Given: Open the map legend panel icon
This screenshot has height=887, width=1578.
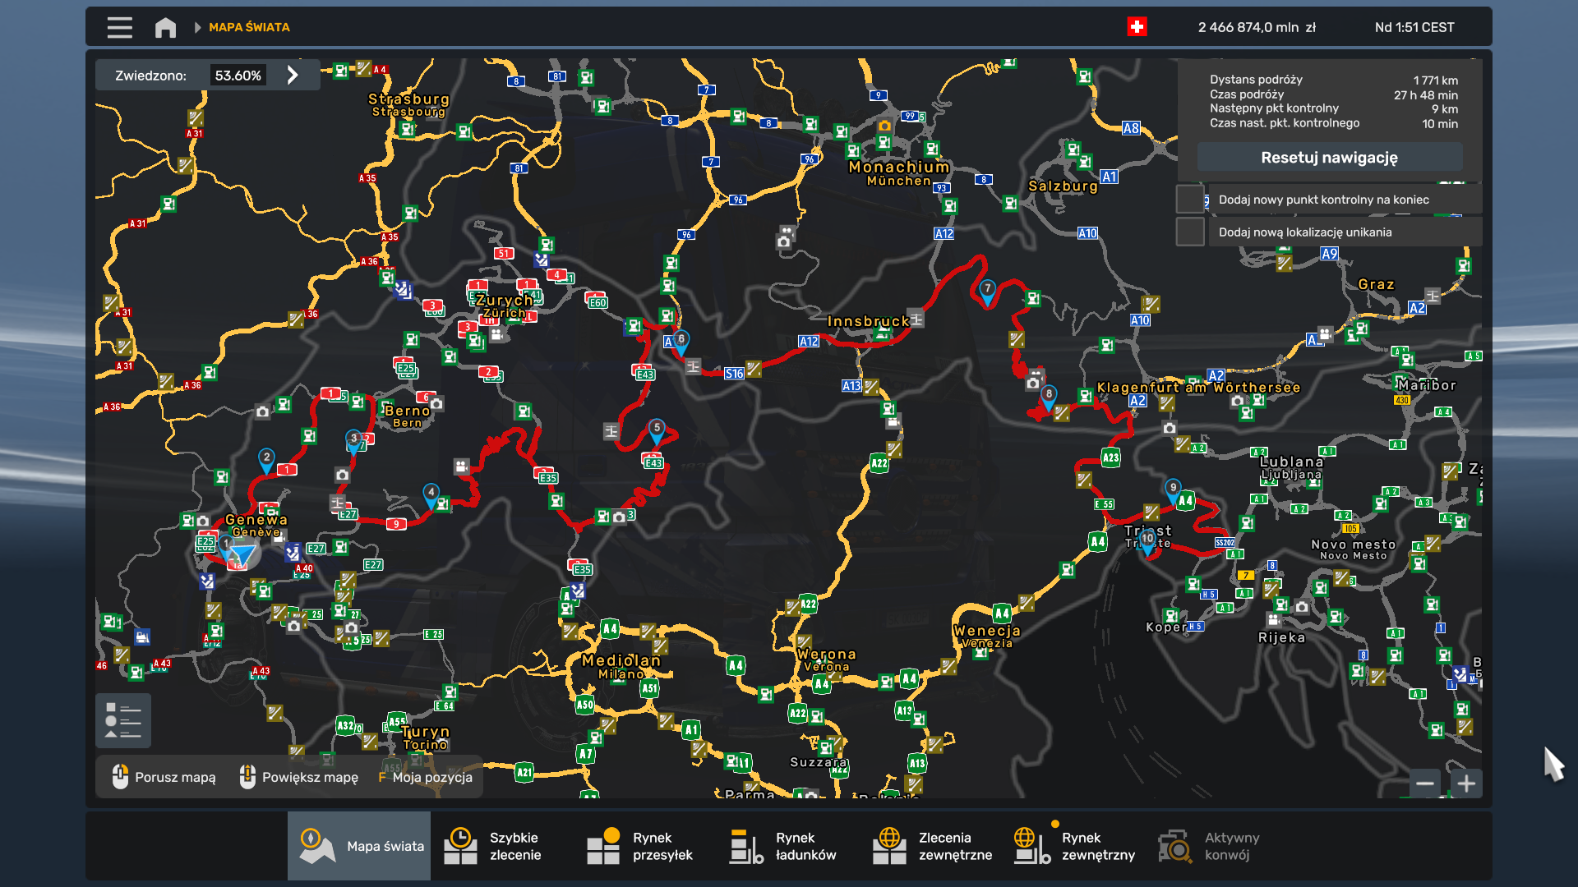Looking at the screenshot, I should click(x=123, y=720).
